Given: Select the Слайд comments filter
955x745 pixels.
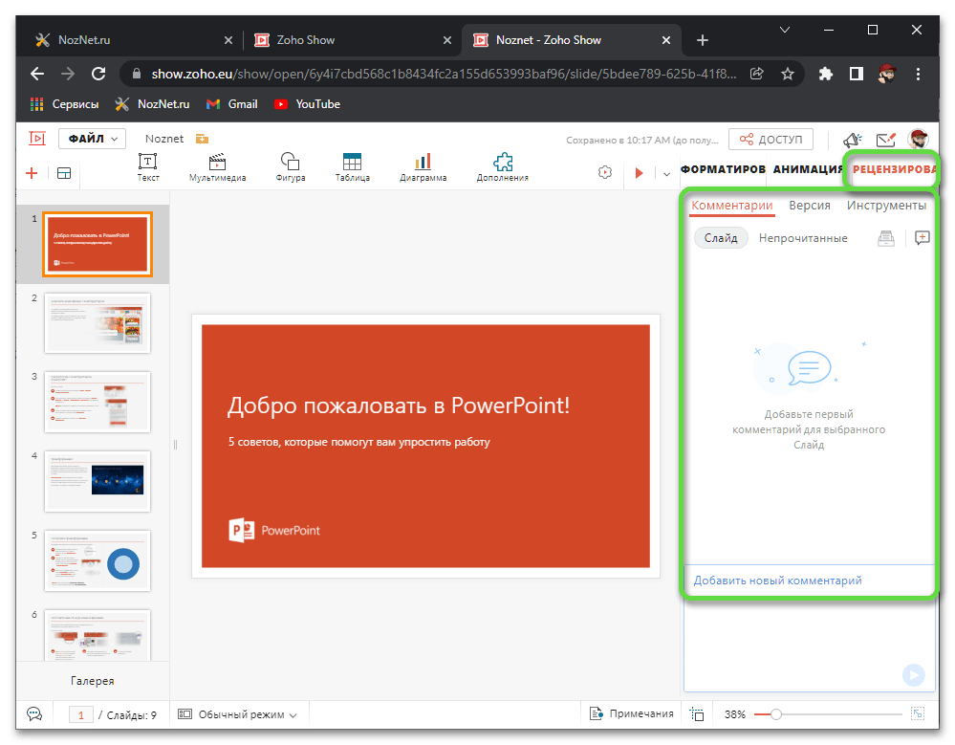Looking at the screenshot, I should [x=721, y=238].
